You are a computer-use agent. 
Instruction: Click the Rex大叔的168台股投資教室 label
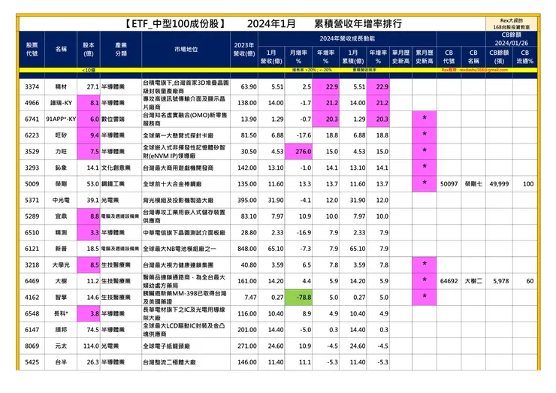tap(512, 24)
